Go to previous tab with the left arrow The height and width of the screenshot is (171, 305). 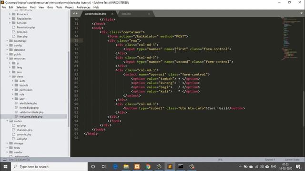coord(74,13)
